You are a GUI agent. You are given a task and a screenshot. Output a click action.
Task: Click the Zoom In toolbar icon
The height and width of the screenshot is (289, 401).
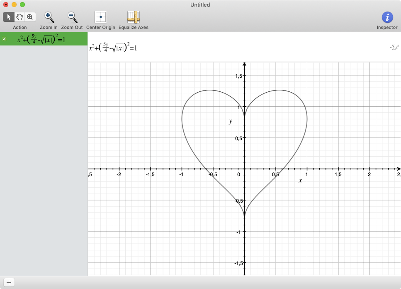pos(49,17)
